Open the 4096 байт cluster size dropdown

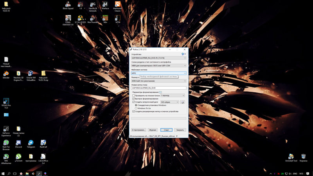pos(159,81)
